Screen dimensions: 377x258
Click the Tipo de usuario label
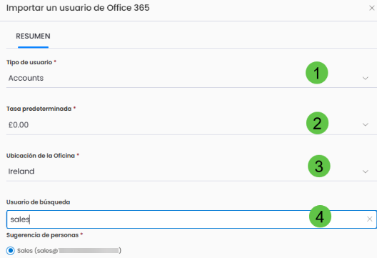pyautogui.click(x=29, y=62)
